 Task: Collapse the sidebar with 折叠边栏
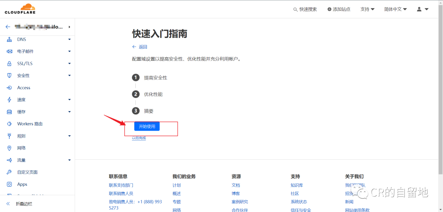(x=24, y=203)
